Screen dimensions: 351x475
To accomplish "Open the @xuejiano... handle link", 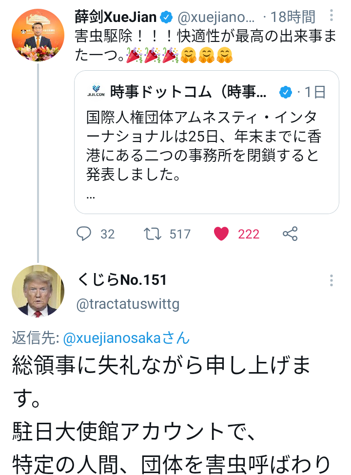I will (216, 18).
